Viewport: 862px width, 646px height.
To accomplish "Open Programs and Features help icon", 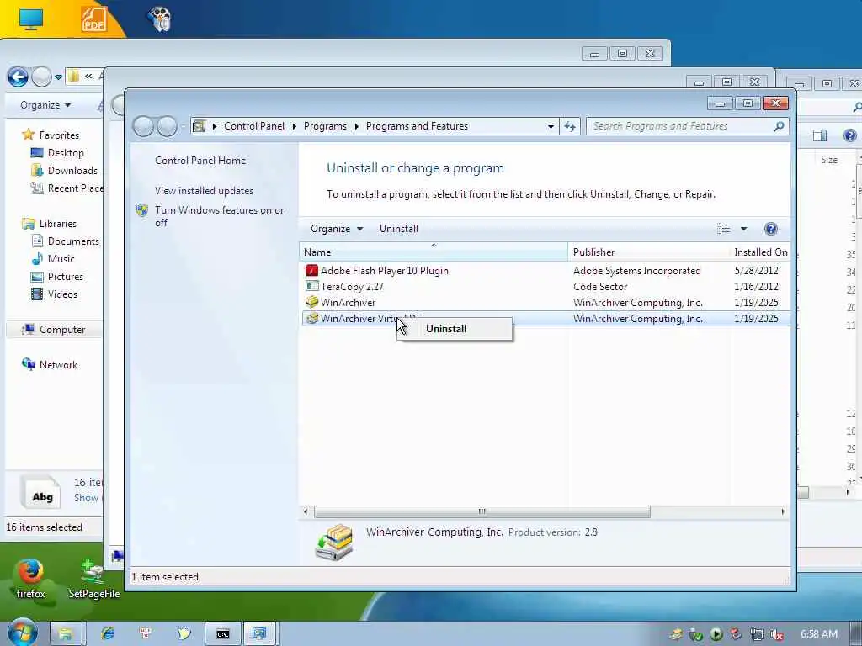I will click(771, 229).
